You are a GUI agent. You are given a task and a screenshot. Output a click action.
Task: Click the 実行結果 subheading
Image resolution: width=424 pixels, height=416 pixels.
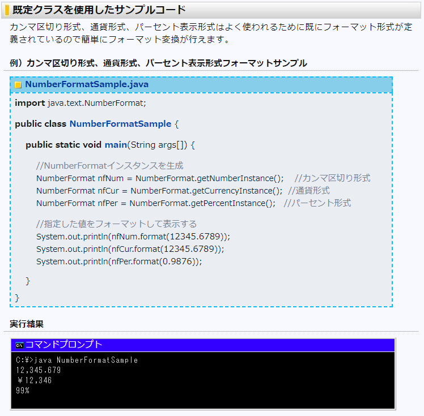(x=27, y=324)
